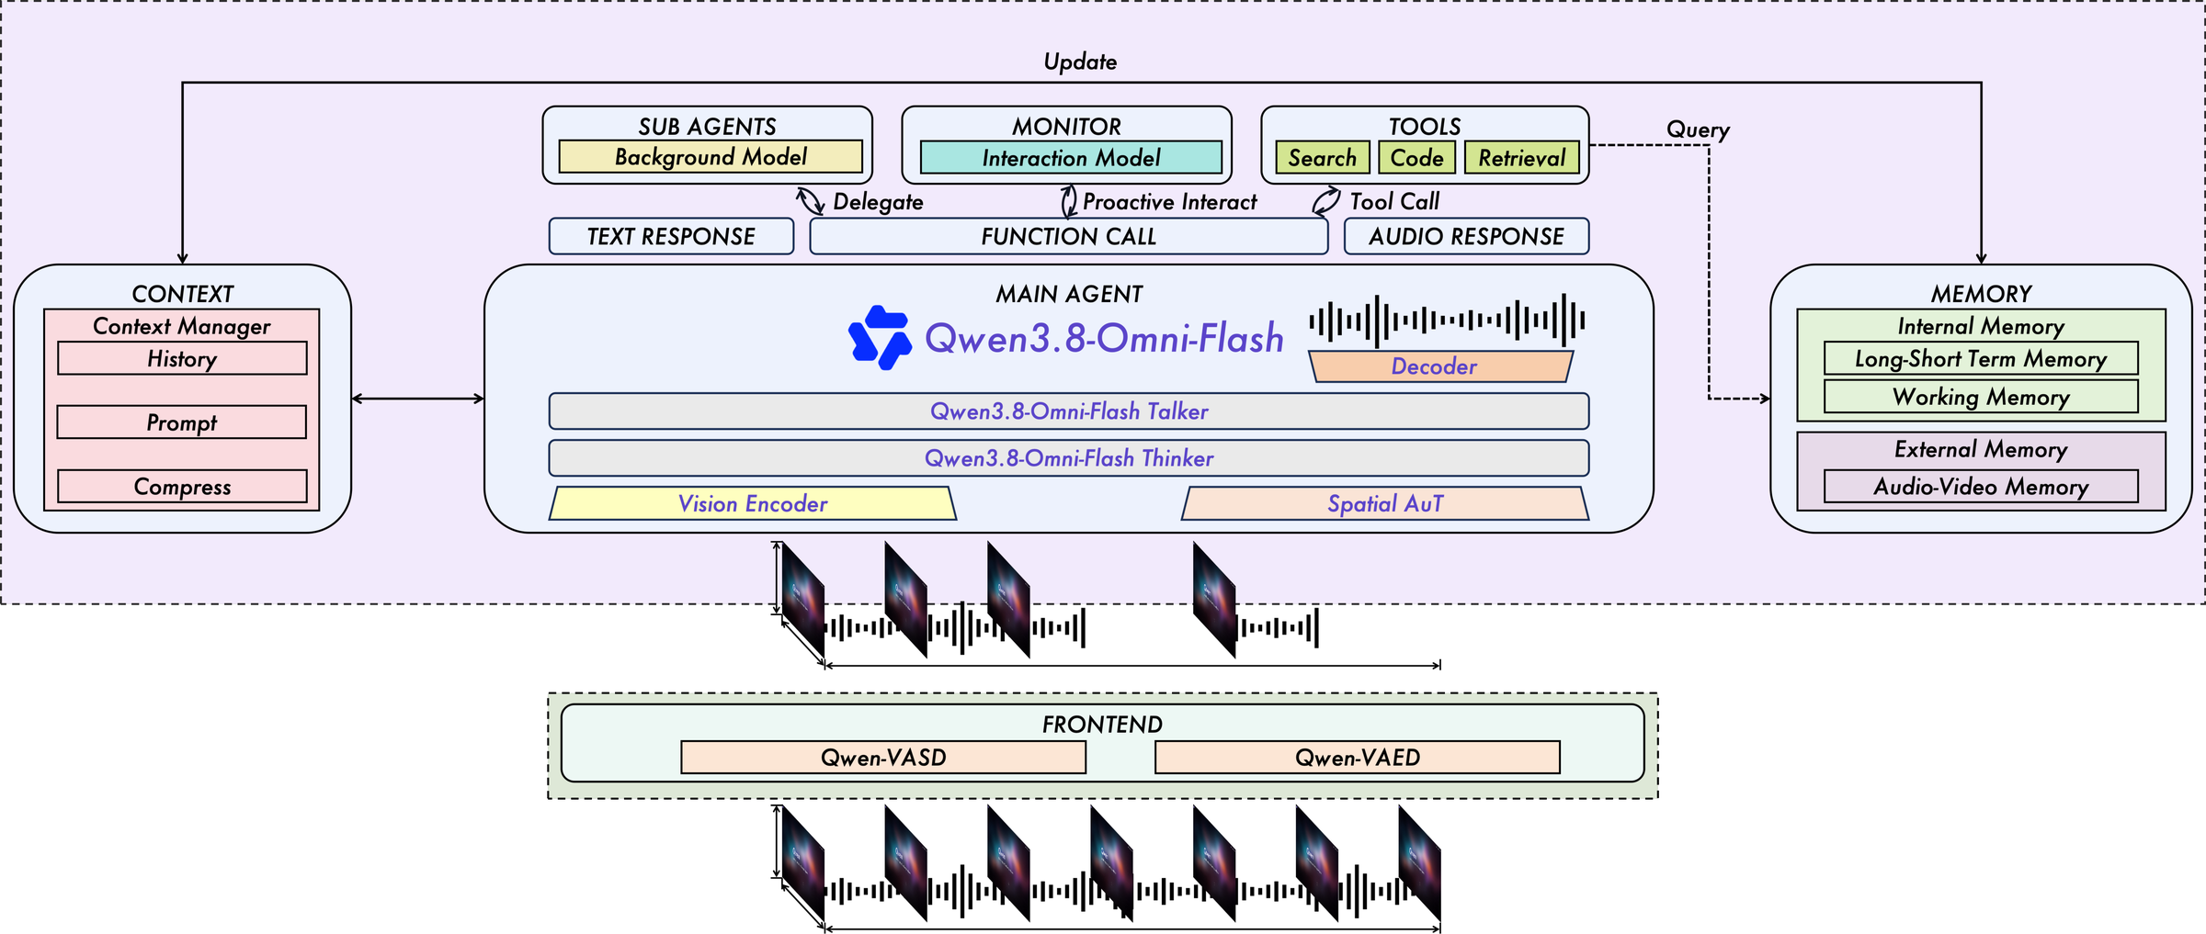Viewport: 2206px width, 934px height.
Task: Click the External Memory label
Action: pyautogui.click(x=1981, y=449)
